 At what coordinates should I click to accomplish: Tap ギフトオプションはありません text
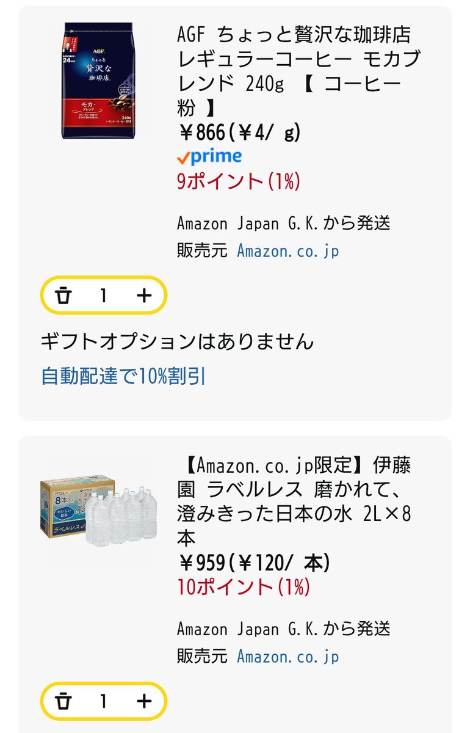tap(177, 341)
